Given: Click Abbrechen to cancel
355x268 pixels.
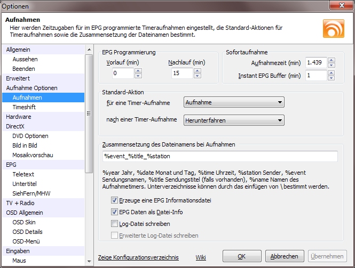Looking at the screenshot, I should coord(285,256).
